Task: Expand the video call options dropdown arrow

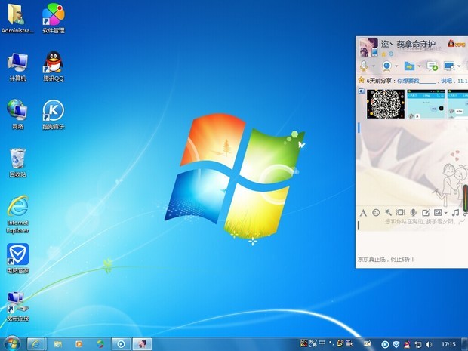Action: click(x=396, y=66)
